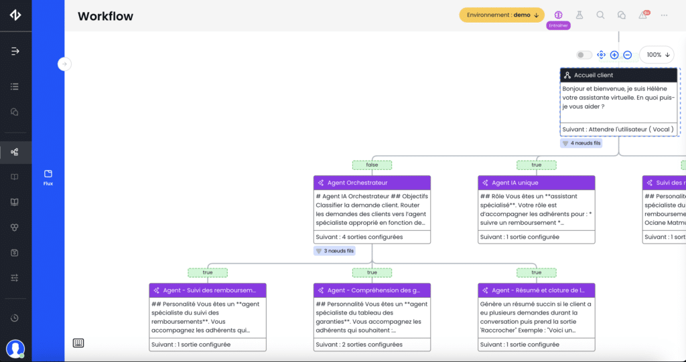The width and height of the screenshot is (686, 362).
Task: Open the Environnement demo dropdown
Action: pos(502,15)
